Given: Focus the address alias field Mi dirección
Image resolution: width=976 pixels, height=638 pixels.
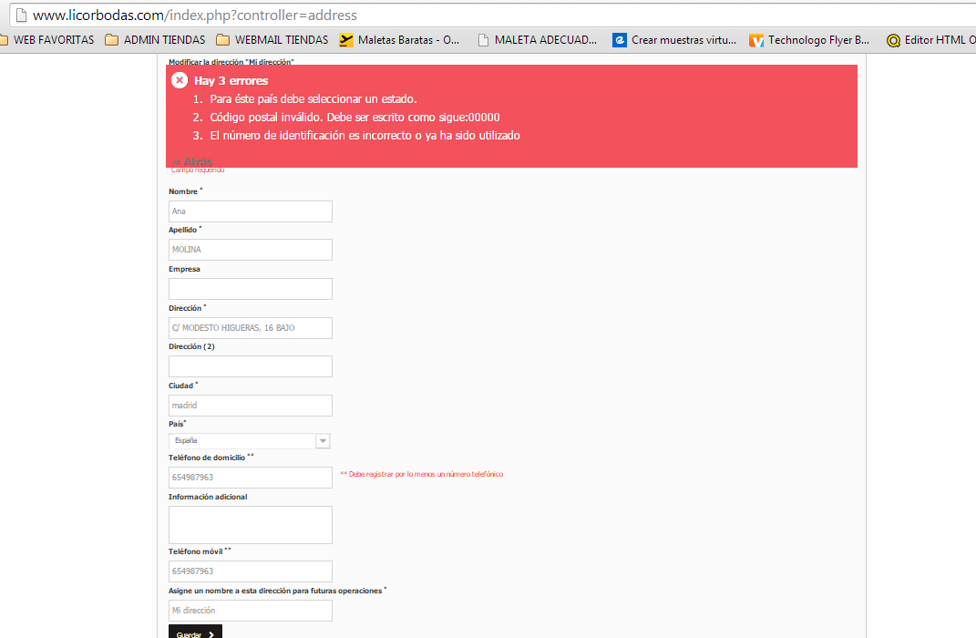Looking at the screenshot, I should (251, 611).
